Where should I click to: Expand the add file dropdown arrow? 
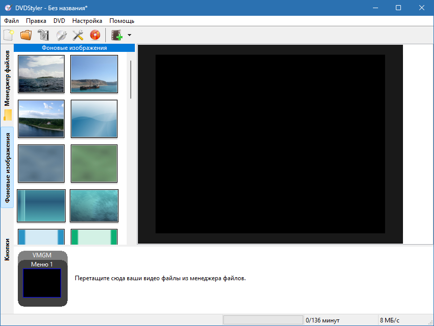pyautogui.click(x=129, y=35)
